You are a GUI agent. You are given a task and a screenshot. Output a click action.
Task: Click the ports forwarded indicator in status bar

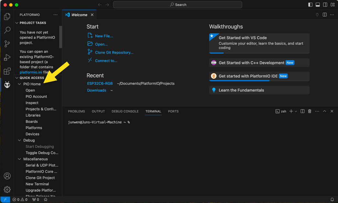tap(36, 199)
